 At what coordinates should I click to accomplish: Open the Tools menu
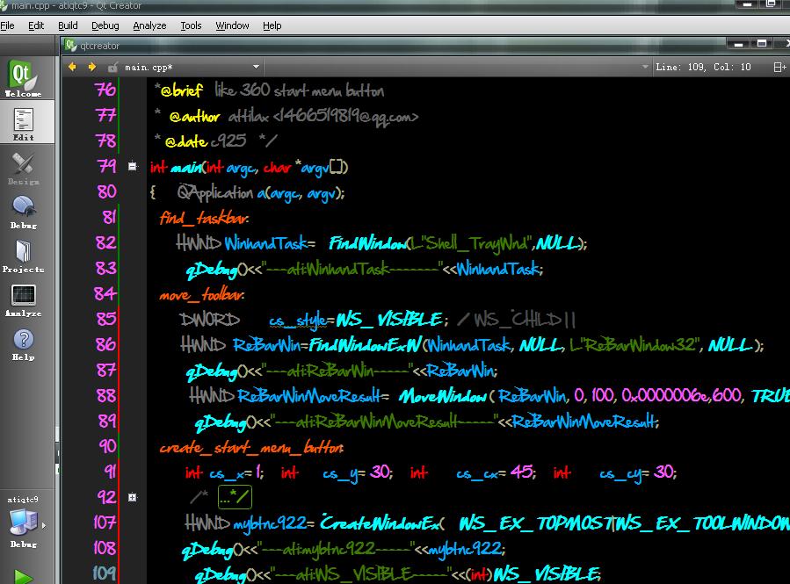click(x=191, y=25)
